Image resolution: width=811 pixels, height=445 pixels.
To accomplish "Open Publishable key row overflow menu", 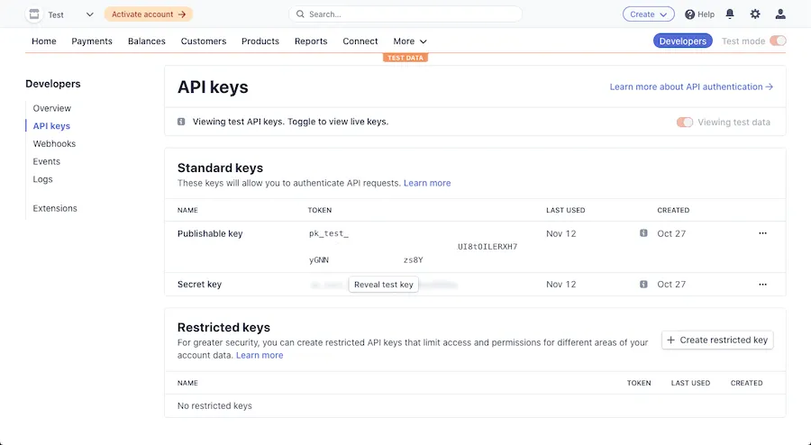I will 762,233.
